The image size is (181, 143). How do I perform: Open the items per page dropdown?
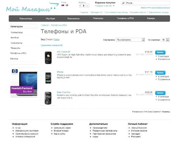click(166, 40)
